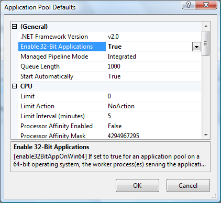Open the Enable 32-Bit Applications dropdown arrow
The image size is (221, 203).
click(196, 47)
